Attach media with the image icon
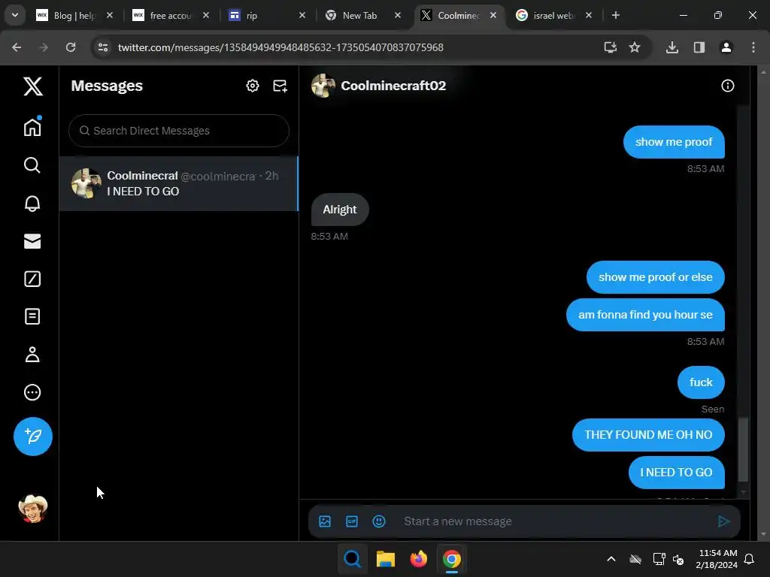This screenshot has height=577, width=770. 325,521
